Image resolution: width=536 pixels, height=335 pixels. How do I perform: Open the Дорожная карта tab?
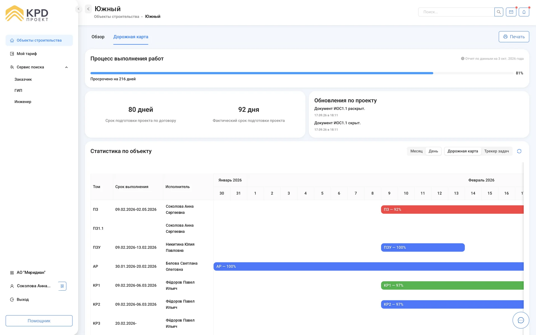(x=131, y=37)
